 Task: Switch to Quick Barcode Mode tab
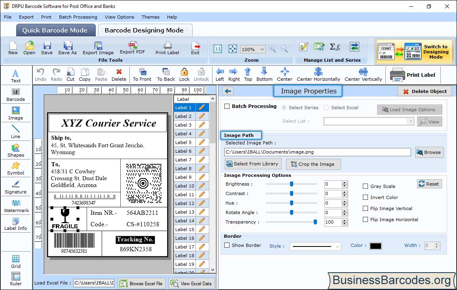click(x=55, y=30)
